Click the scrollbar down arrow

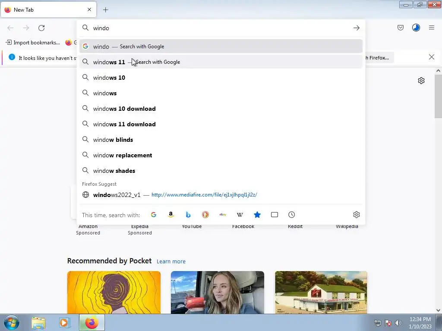[438, 310]
